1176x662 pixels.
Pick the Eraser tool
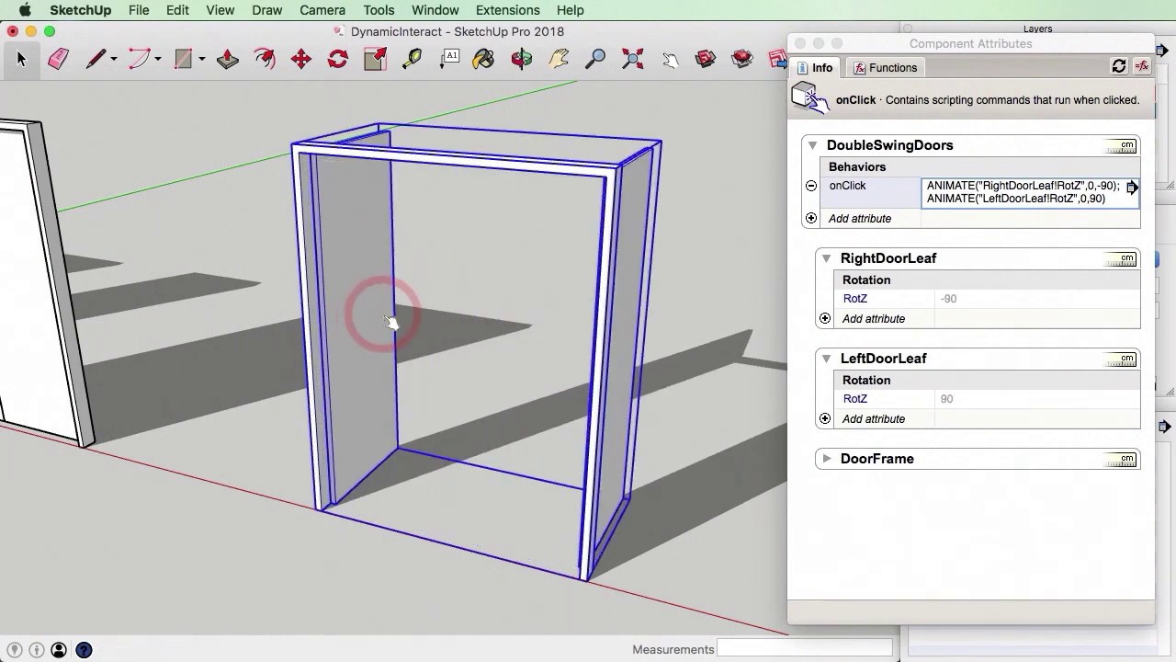(58, 59)
